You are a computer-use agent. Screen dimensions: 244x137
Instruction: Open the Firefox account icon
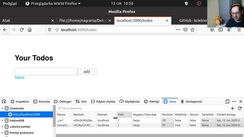(229, 30)
